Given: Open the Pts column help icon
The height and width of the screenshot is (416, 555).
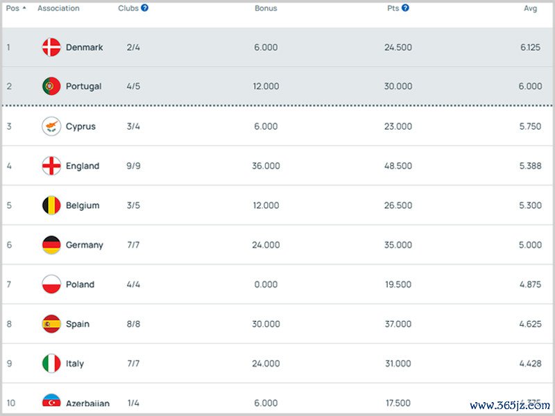Looking at the screenshot, I should click(405, 8).
